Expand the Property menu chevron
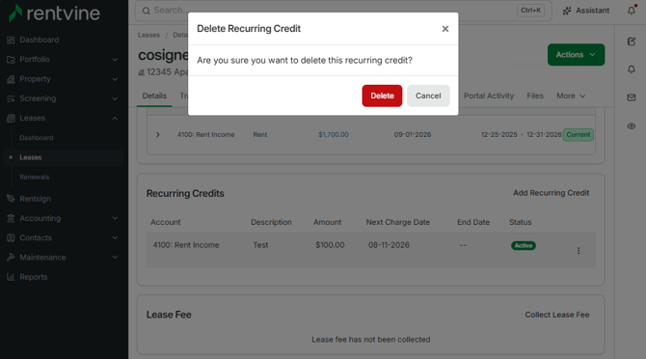This screenshot has height=359, width=646. click(115, 79)
